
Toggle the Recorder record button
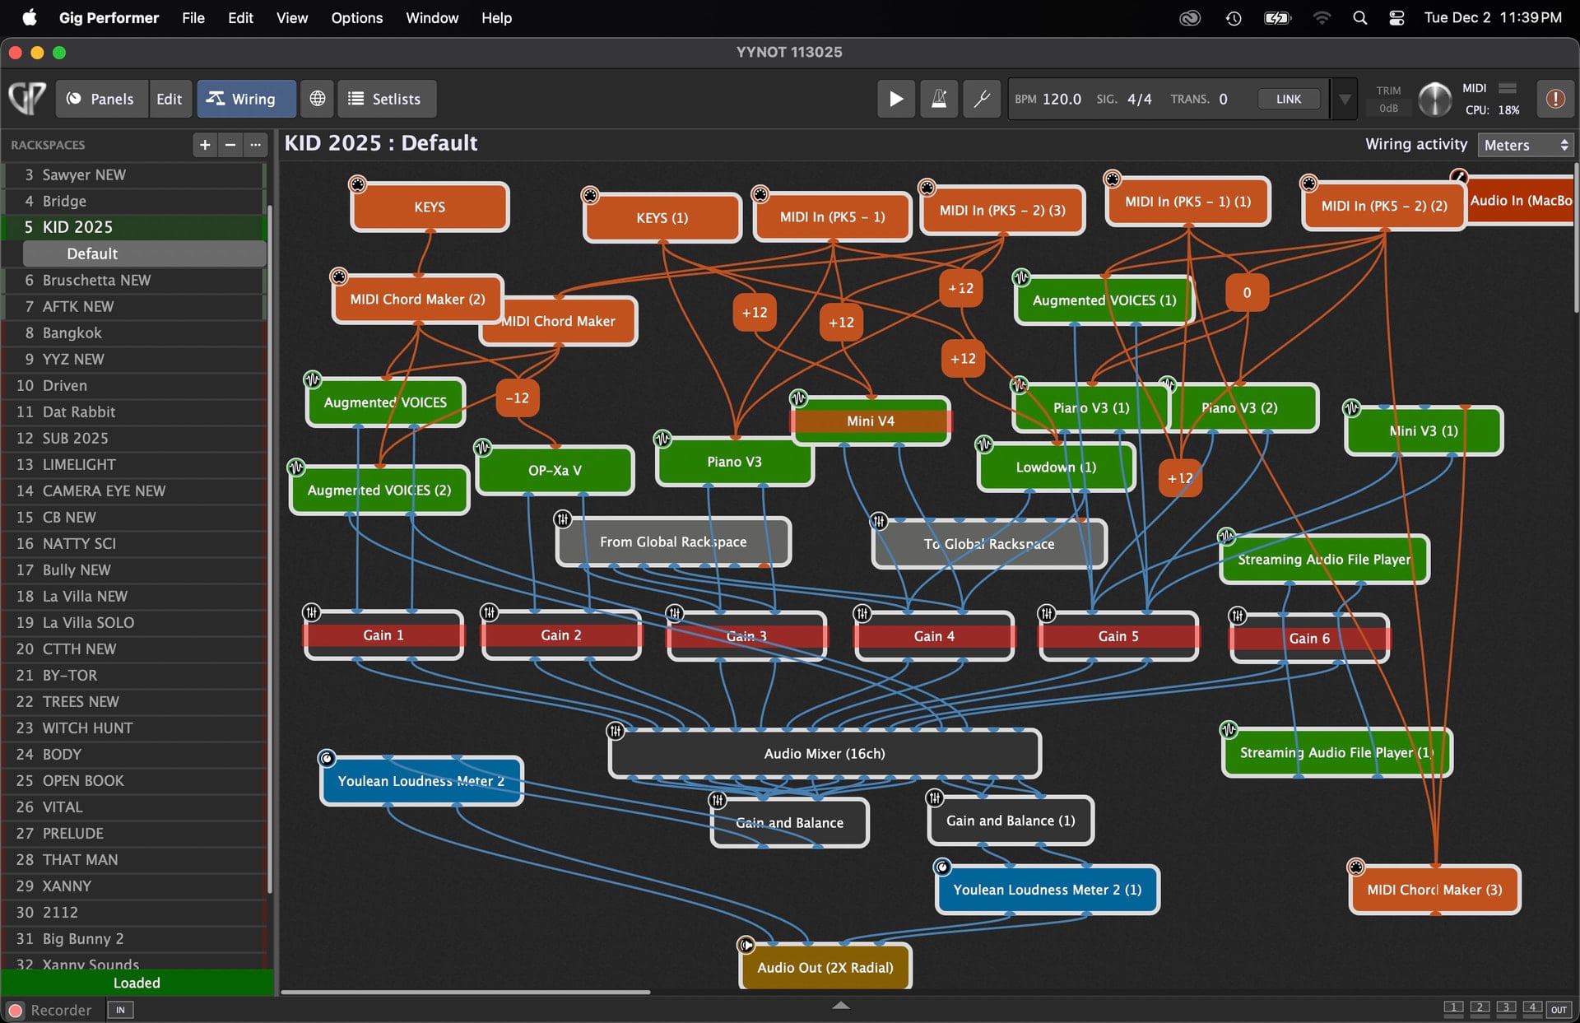coord(16,1010)
